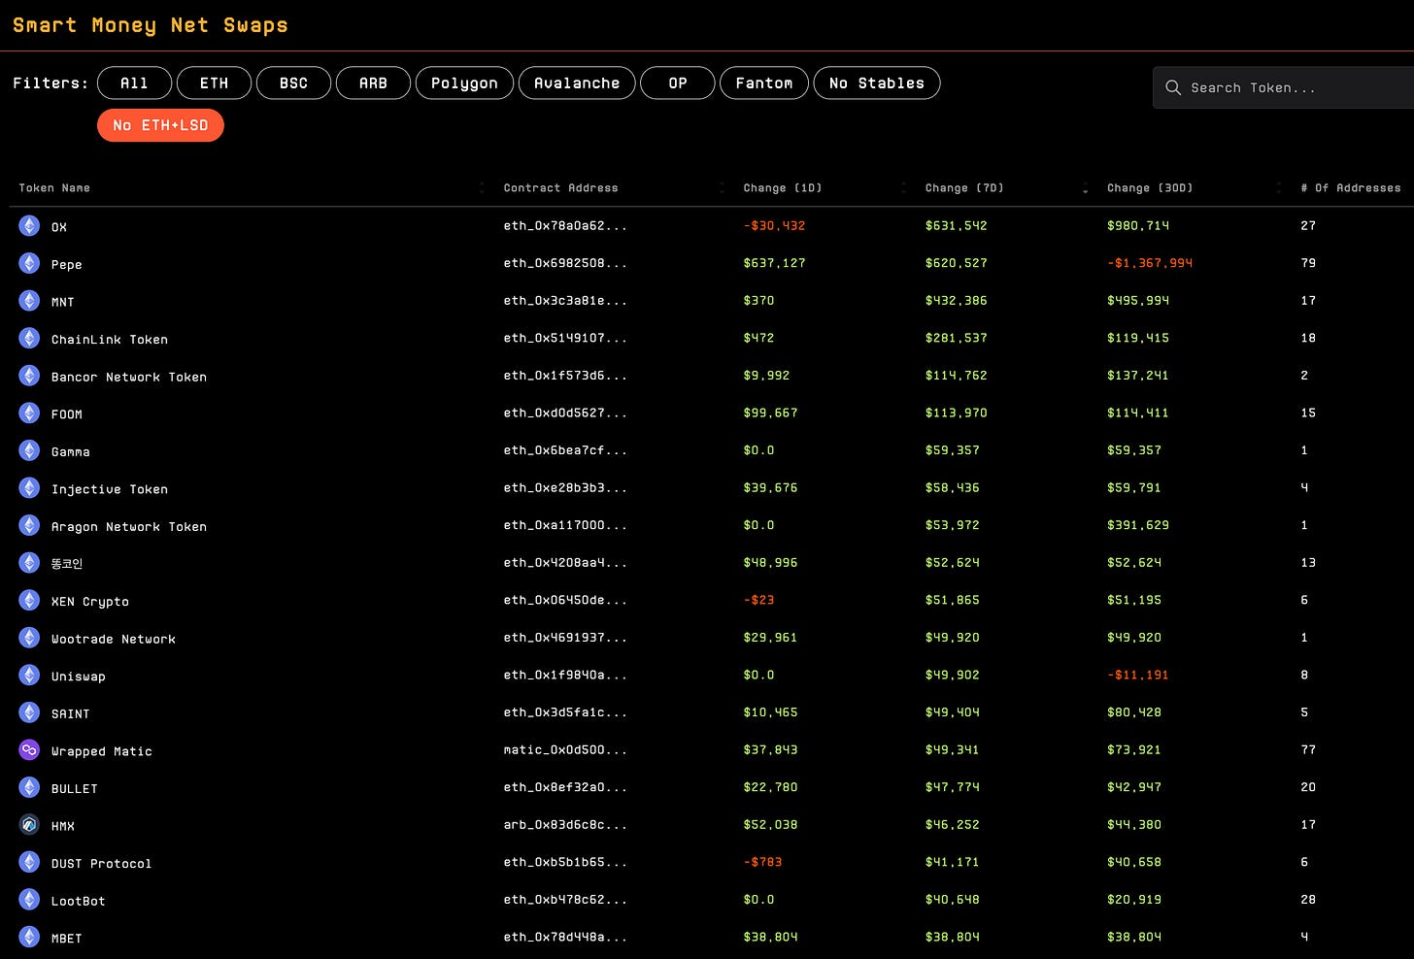Sort by Change (7D) column arrow

(x=1085, y=190)
